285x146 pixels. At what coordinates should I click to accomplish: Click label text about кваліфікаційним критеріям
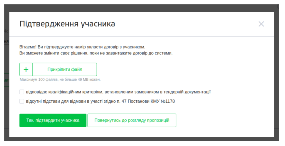pos(111,92)
